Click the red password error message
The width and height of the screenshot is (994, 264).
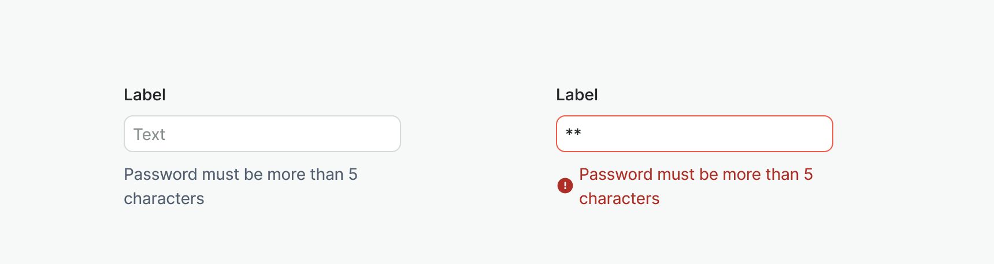click(x=696, y=186)
